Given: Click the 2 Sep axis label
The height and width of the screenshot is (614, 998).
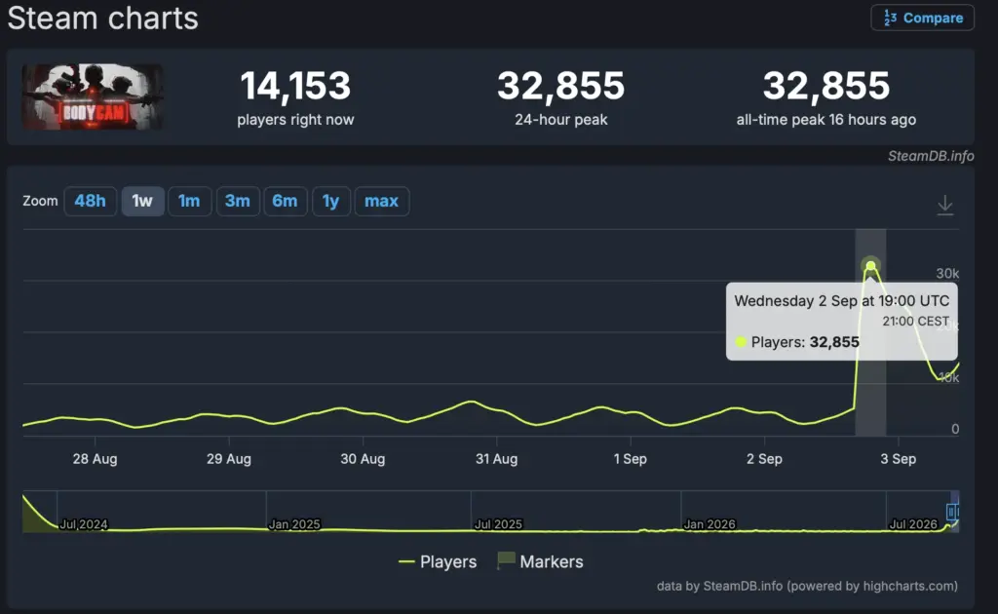Looking at the screenshot, I should click(x=764, y=459).
